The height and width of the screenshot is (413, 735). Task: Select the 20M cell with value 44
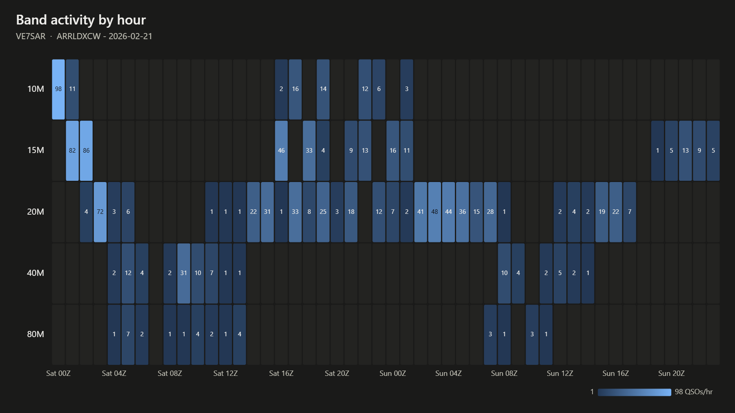click(x=448, y=212)
